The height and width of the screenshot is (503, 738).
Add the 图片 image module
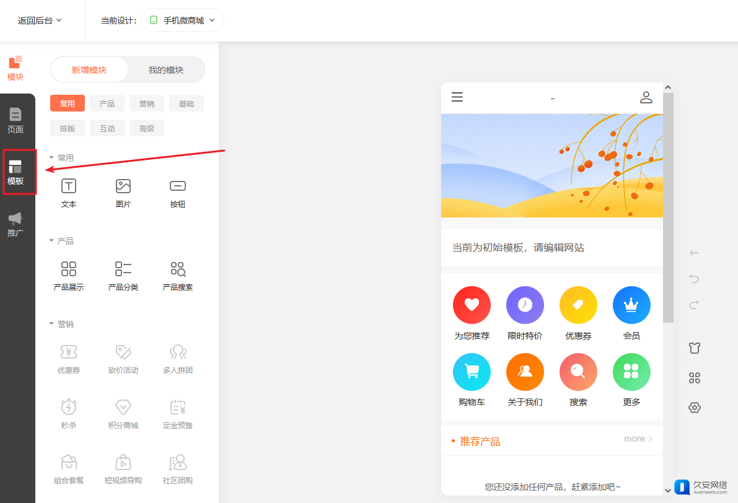pyautogui.click(x=123, y=193)
